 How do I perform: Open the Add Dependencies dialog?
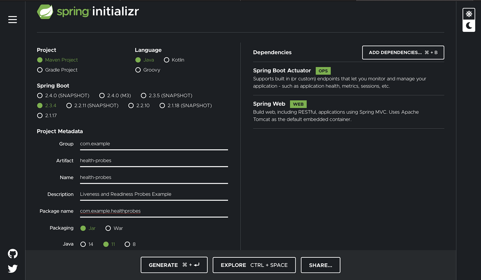point(403,52)
